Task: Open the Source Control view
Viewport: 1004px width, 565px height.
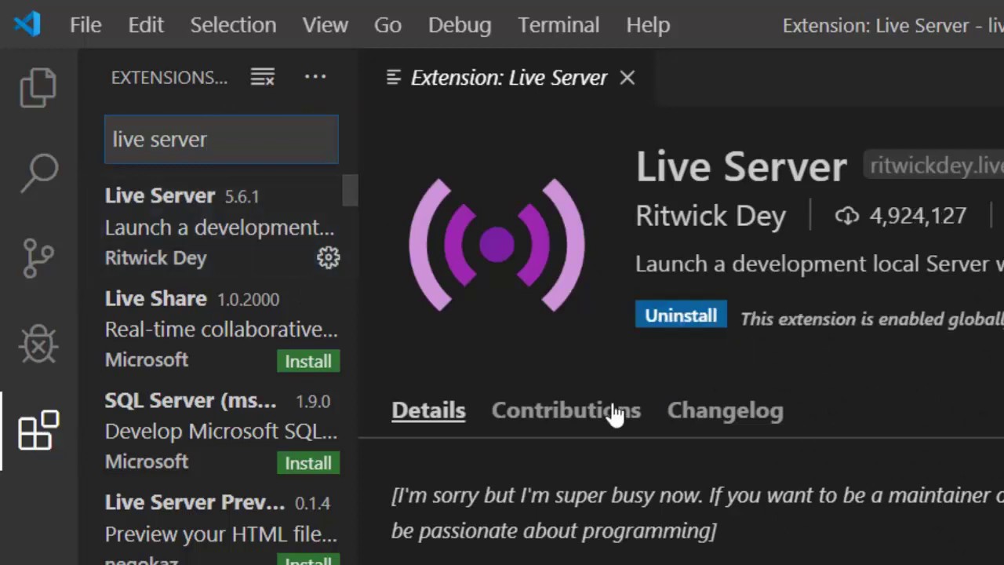Action: click(x=38, y=258)
